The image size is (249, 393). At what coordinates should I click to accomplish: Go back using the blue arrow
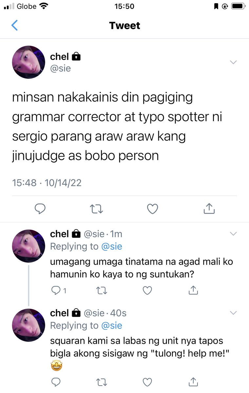coord(14,25)
